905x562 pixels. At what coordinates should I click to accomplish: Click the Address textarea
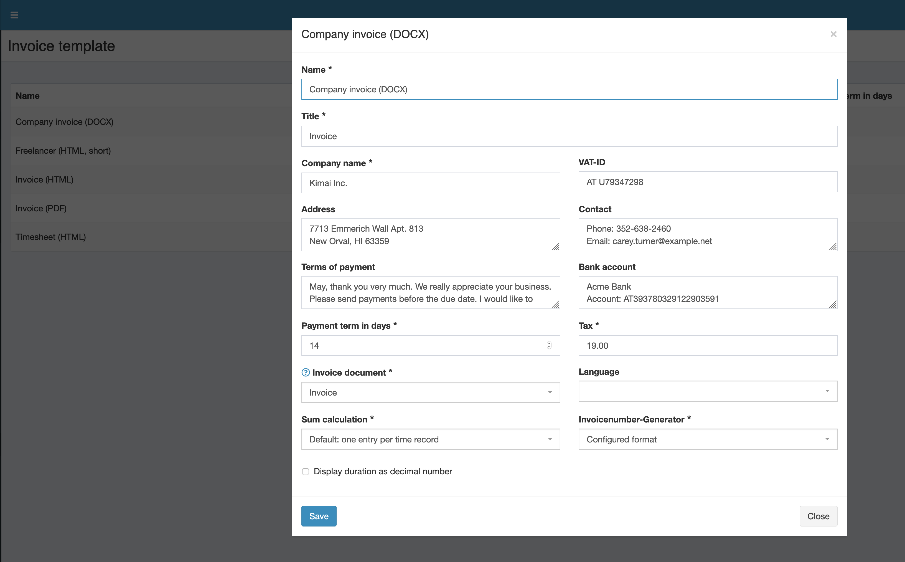431,235
